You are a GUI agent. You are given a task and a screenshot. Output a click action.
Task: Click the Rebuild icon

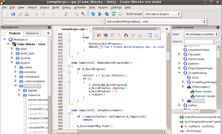[x=113, y=14]
